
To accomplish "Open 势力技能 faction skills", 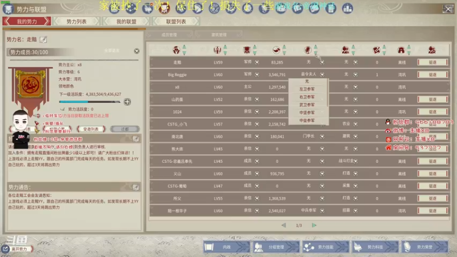I will click(326, 247).
